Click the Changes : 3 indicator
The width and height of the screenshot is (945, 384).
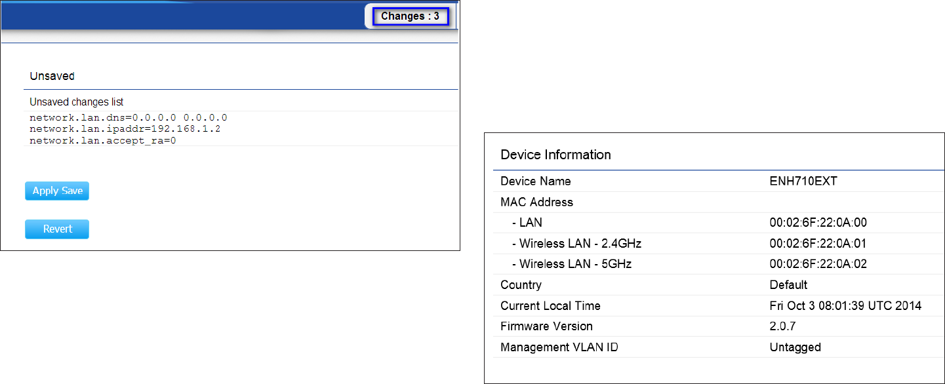tap(410, 16)
